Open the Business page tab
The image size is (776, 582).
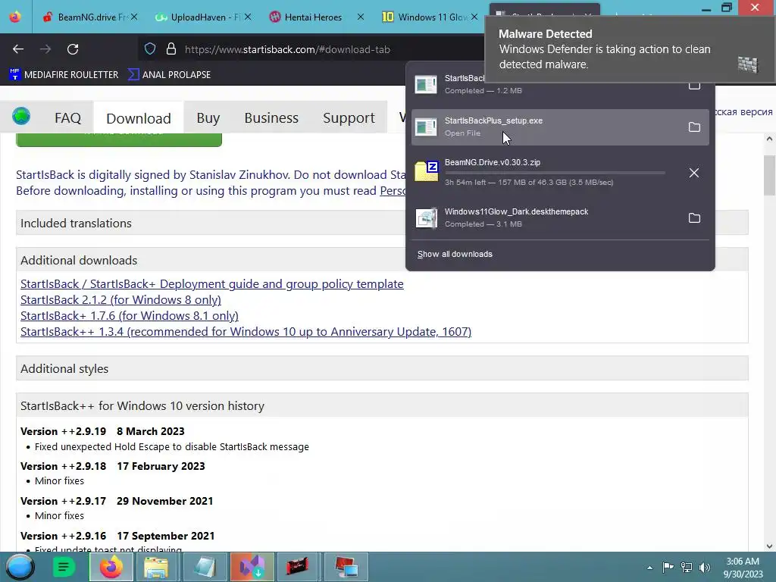point(271,117)
